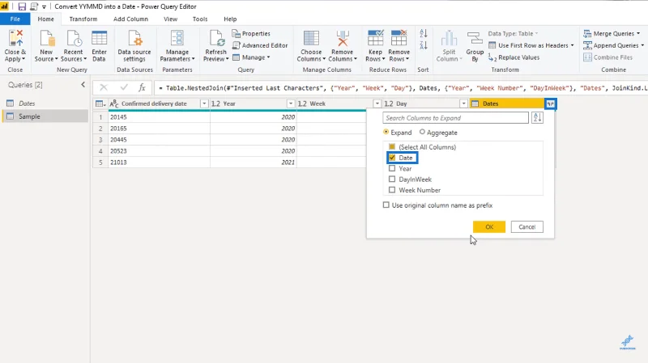Open the Year column filter dropdown
Image resolution: width=648 pixels, height=363 pixels.
(291, 104)
